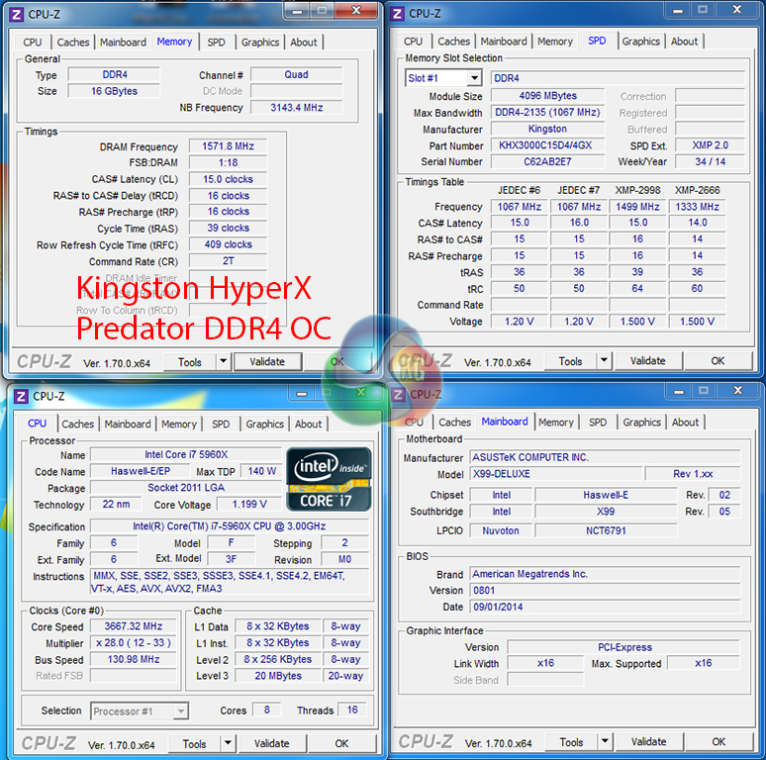Click CPU-Z app icon in Mainboard window title bar
766x760 pixels.
tap(398, 395)
